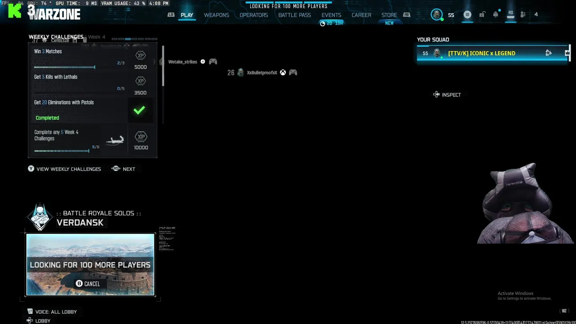Click the K3 Warzone logo
Image resolution: width=576 pixels, height=324 pixels.
pyautogui.click(x=44, y=12)
